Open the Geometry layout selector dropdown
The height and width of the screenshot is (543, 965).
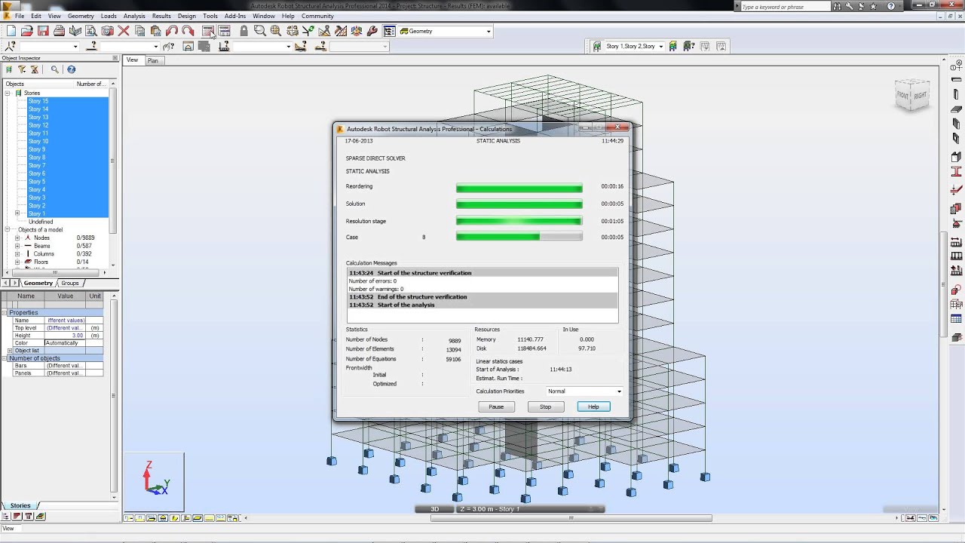coord(488,31)
